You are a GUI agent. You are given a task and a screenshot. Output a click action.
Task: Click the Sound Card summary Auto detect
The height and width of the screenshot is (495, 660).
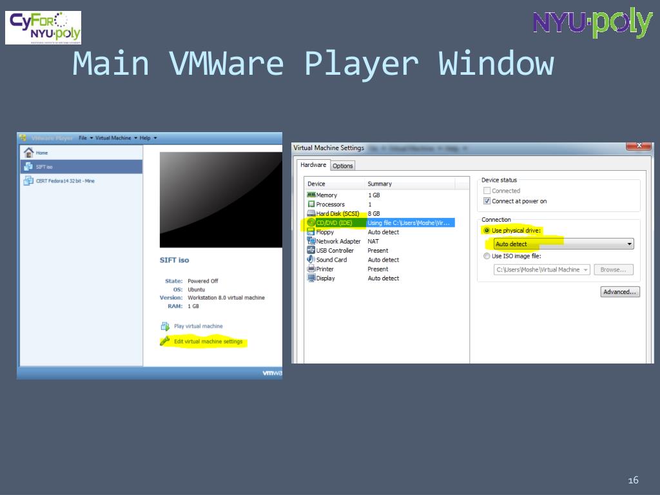(383, 260)
